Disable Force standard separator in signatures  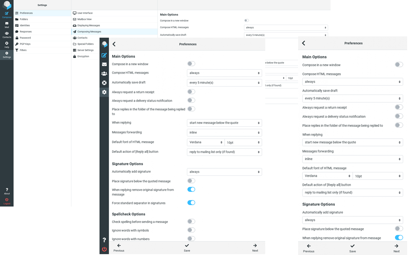coord(191,203)
